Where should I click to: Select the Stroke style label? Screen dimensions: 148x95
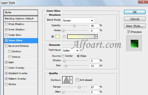click(x=12, y=84)
